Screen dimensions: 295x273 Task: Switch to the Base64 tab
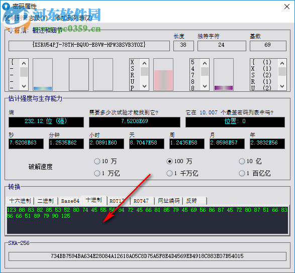[70, 201]
